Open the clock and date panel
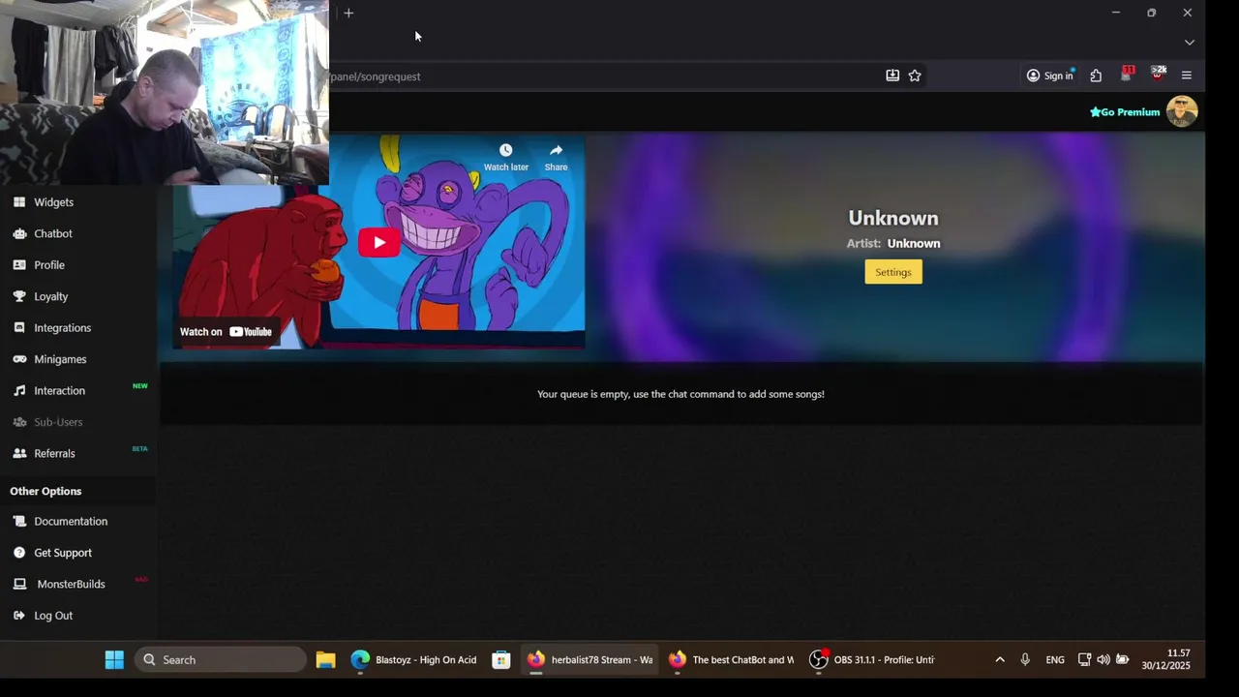Image resolution: width=1239 pixels, height=697 pixels. point(1165,660)
